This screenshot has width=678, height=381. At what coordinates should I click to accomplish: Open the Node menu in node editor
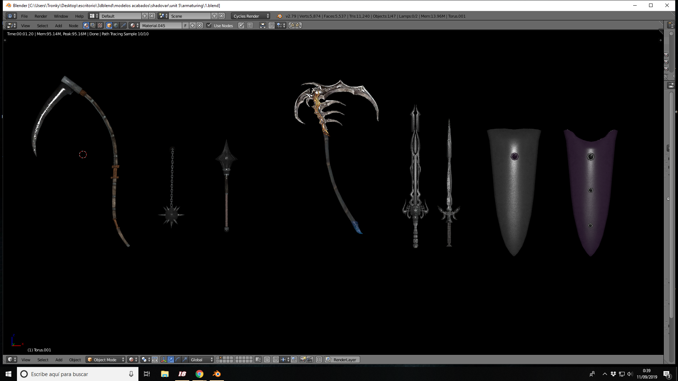click(73, 25)
